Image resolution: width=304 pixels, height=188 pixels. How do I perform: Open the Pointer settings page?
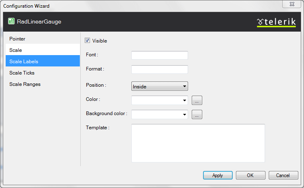click(x=43, y=39)
